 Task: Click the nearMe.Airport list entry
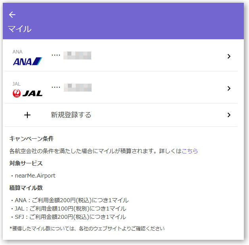click(35, 176)
